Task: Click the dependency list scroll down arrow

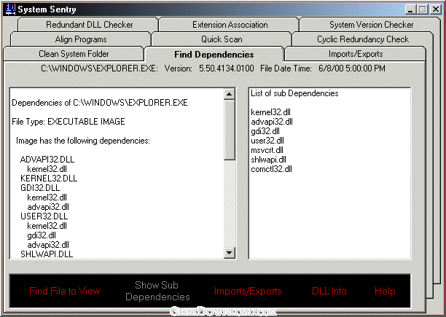Action: (x=230, y=252)
